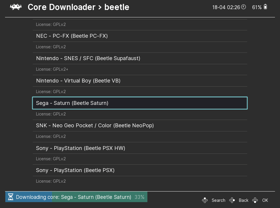Choose Sony - PlayStation (Beetle PSX) core
Image resolution: width=280 pixels, height=208 pixels.
point(140,170)
